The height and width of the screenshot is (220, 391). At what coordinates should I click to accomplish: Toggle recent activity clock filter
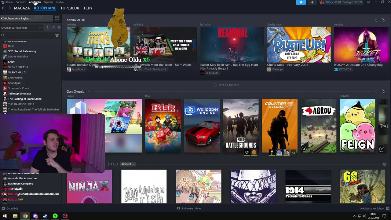(54, 28)
